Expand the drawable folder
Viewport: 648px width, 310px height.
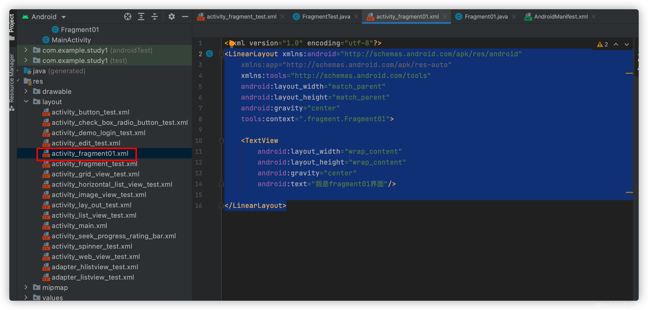point(26,91)
